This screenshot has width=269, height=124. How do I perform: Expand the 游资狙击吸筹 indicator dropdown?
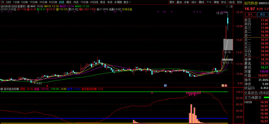coord(2,89)
